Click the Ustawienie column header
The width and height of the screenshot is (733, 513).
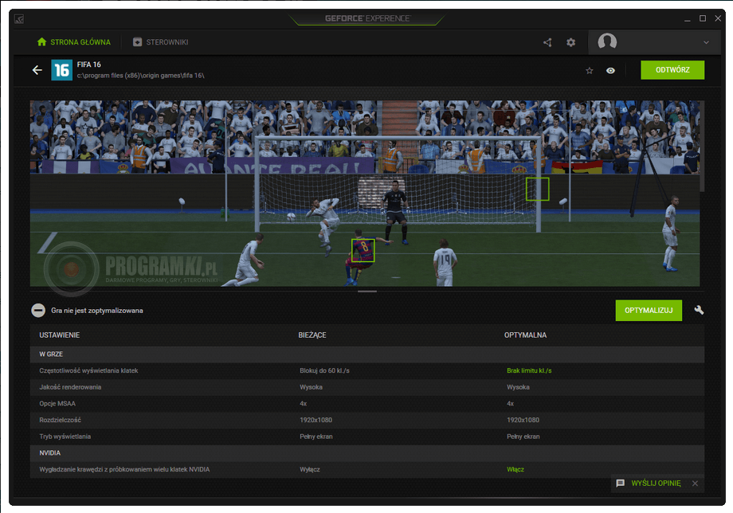pyautogui.click(x=60, y=335)
